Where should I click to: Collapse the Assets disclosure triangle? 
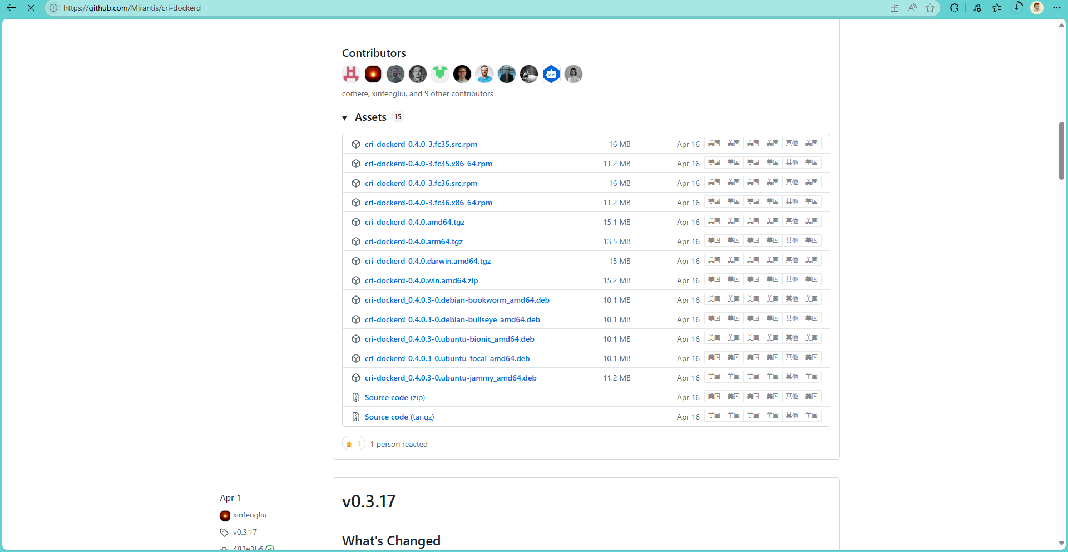coord(345,117)
